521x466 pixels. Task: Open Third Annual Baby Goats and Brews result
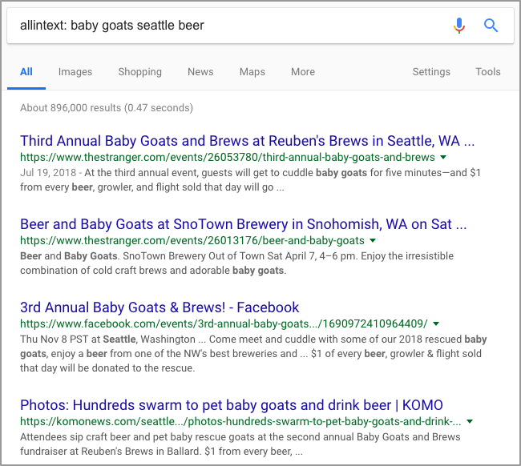pos(247,141)
